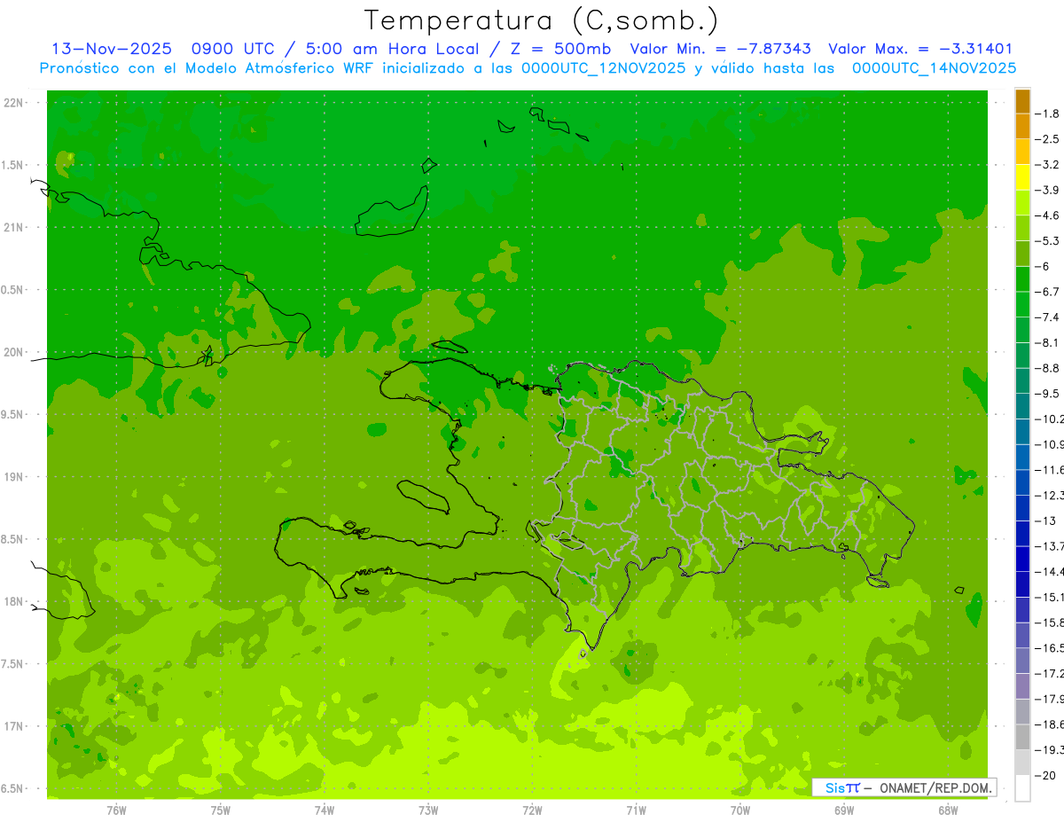Click the "68W" longitude label
1064x822 pixels.
click(948, 810)
